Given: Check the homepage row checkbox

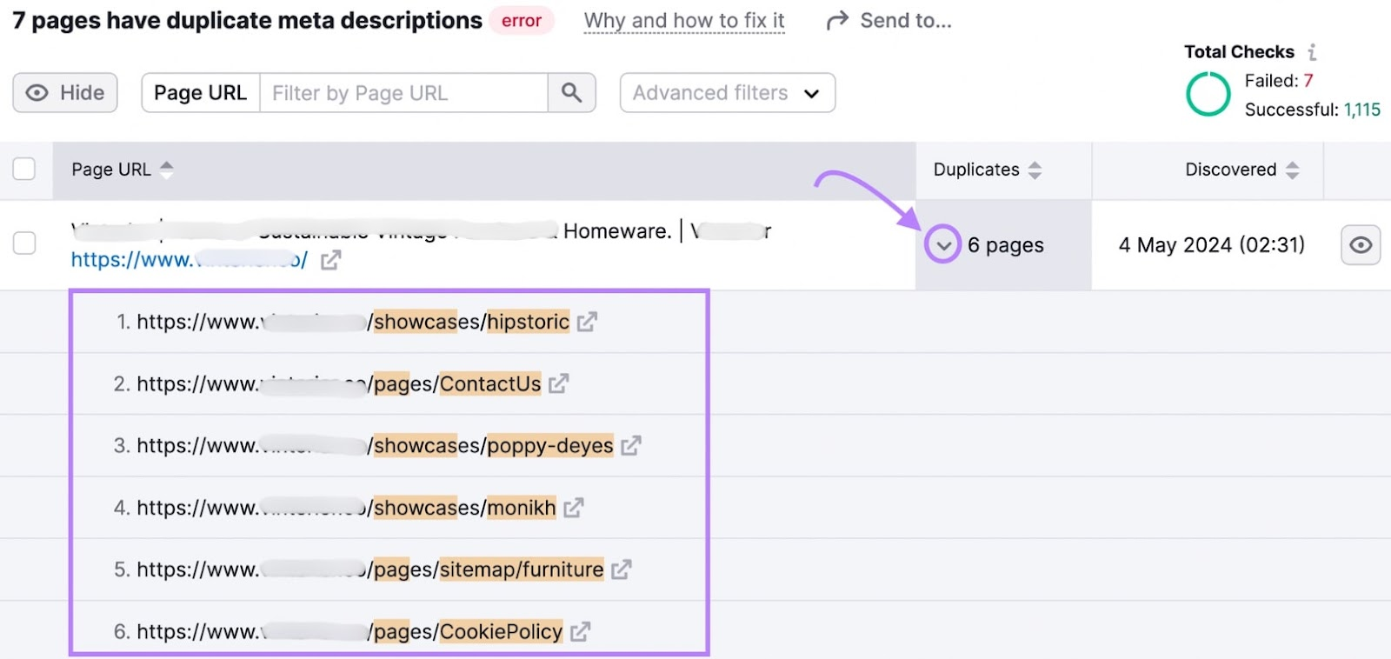Looking at the screenshot, I should point(24,243).
